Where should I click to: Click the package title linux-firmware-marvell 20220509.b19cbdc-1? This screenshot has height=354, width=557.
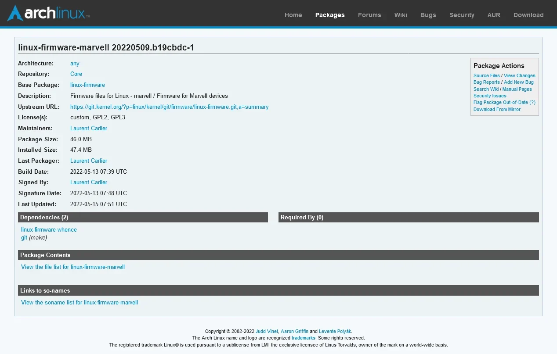[x=106, y=48]
